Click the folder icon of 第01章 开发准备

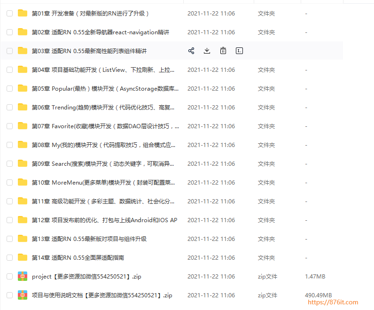click(23, 13)
